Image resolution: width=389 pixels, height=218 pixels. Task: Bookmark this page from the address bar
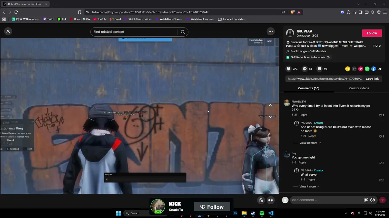coord(80,12)
